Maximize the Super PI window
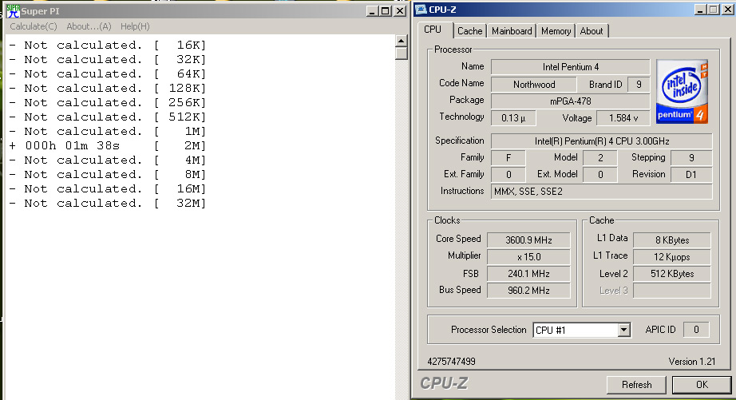This screenshot has width=736, height=400. (386, 11)
